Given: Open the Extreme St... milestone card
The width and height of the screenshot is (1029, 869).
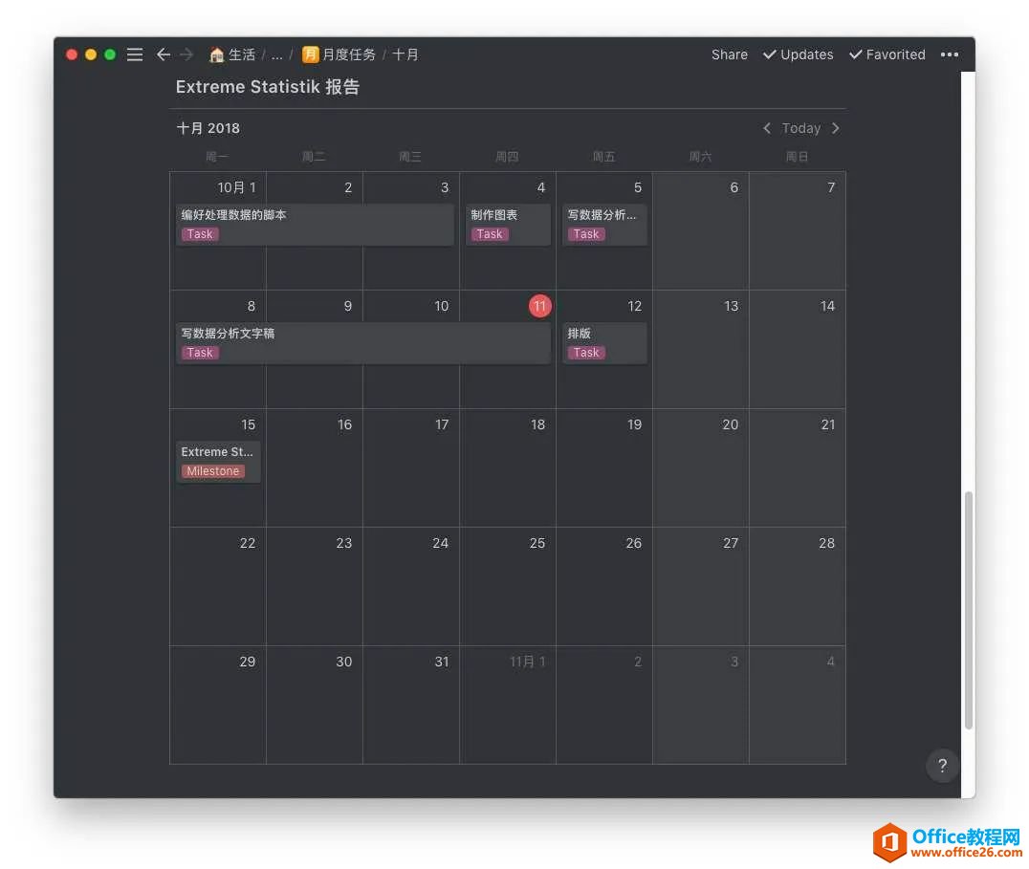Looking at the screenshot, I should point(218,462).
